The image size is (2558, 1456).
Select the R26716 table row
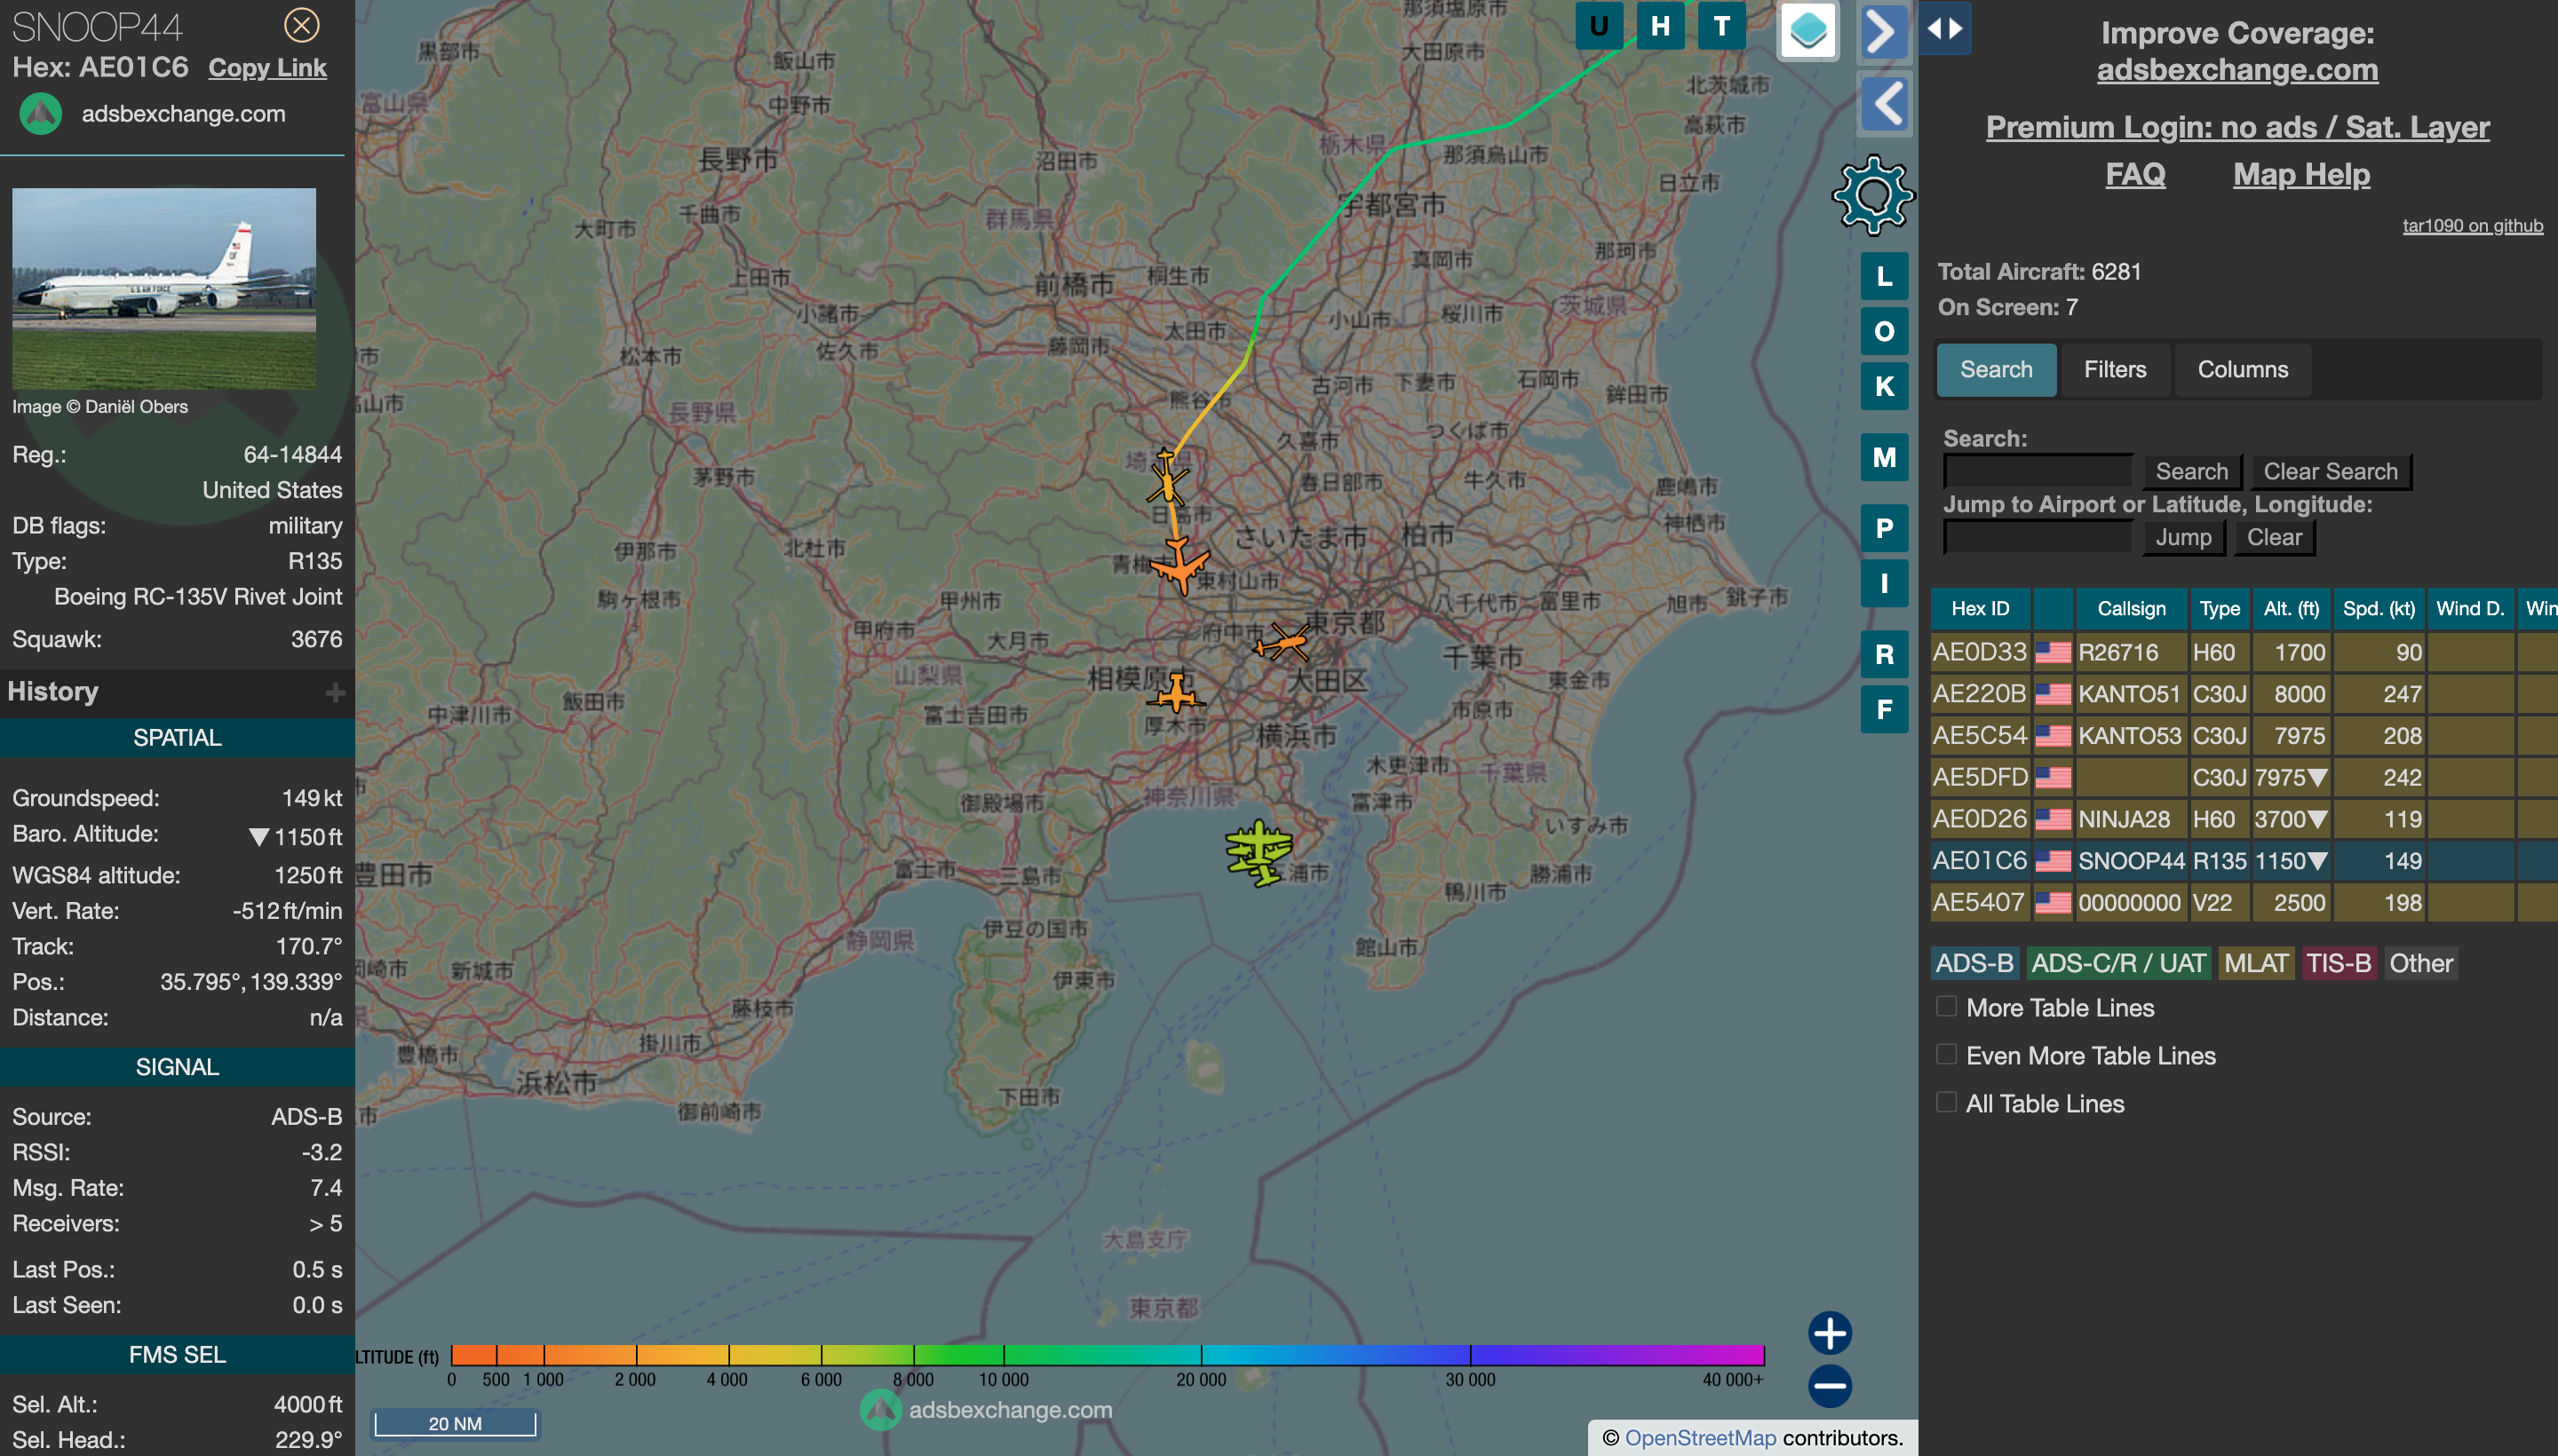click(x=2244, y=653)
